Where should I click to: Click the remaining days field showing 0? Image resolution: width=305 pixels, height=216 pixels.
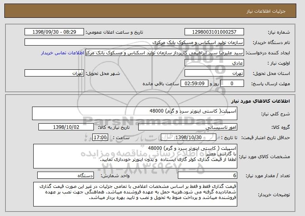click(232, 84)
